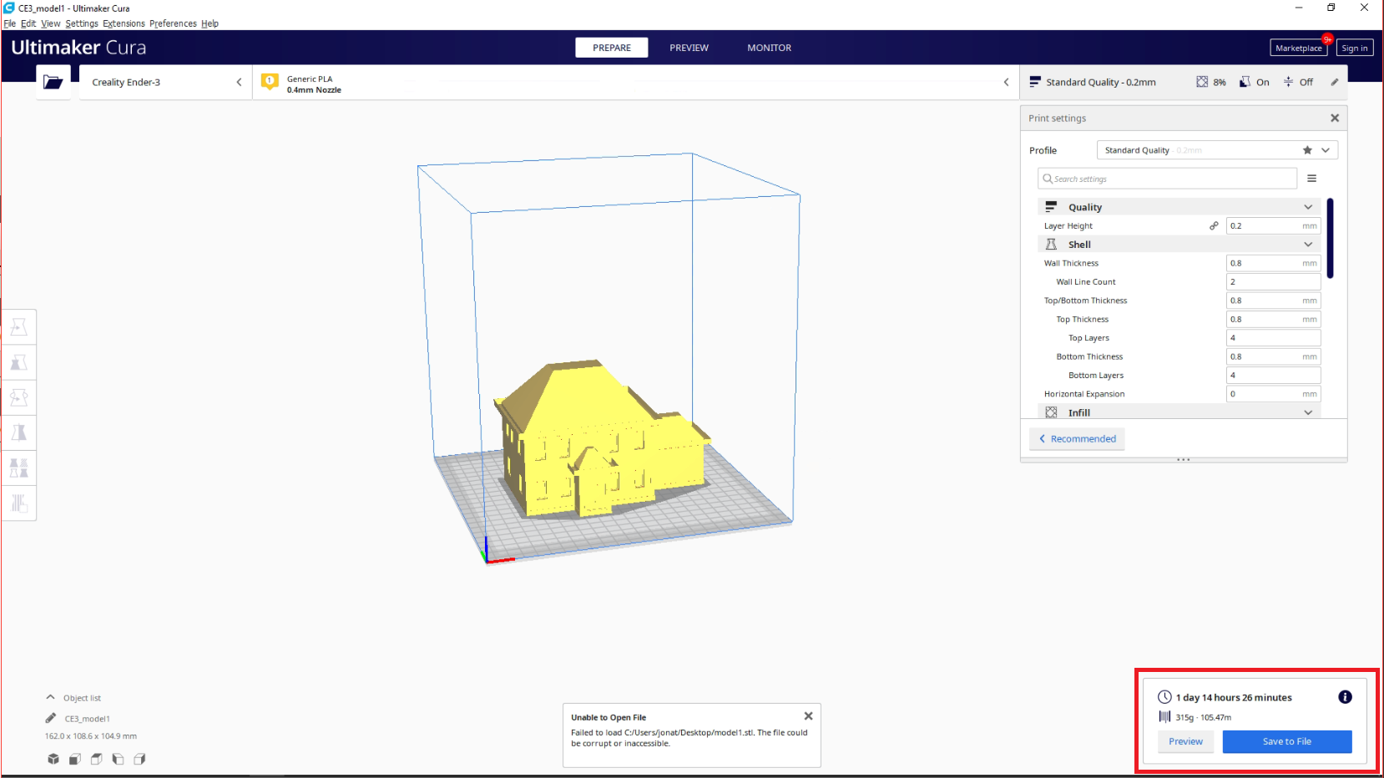Image resolution: width=1384 pixels, height=778 pixels.
Task: Open the View menu
Action: pyautogui.click(x=51, y=23)
